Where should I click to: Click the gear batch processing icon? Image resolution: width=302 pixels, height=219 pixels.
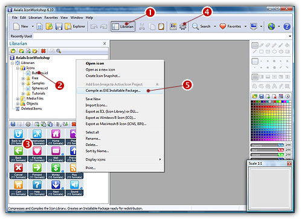183,27
